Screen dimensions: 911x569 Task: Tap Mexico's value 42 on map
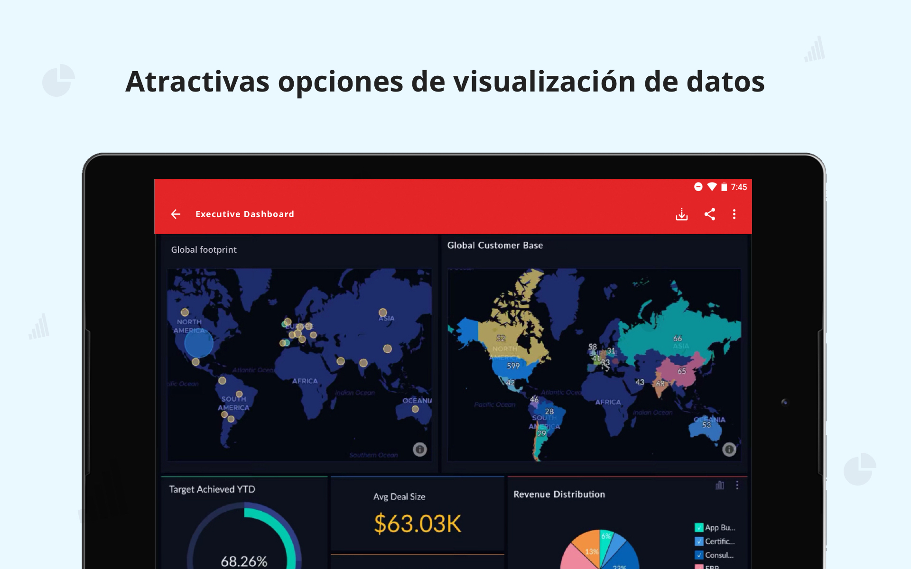pyautogui.click(x=511, y=383)
